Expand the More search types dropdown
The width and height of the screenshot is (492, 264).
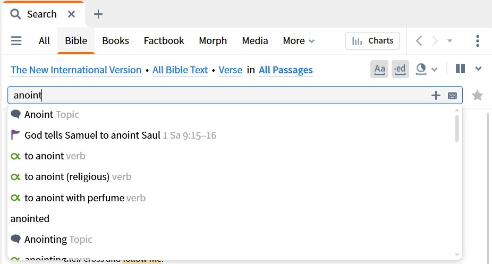(x=299, y=41)
